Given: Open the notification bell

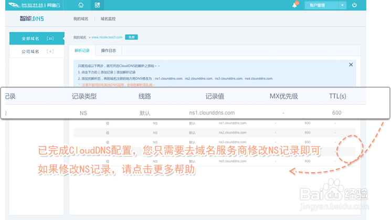Looking at the screenshot, I should point(295,5).
